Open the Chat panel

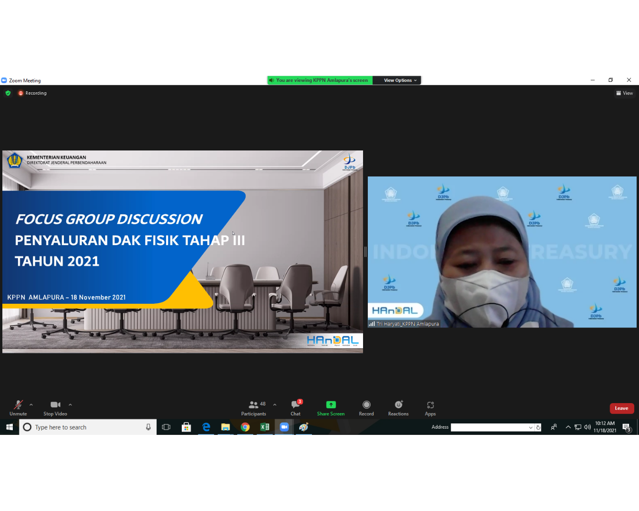[x=295, y=407]
